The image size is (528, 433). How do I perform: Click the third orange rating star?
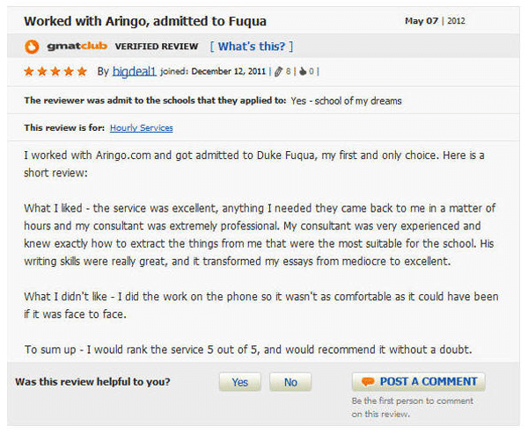coord(55,71)
